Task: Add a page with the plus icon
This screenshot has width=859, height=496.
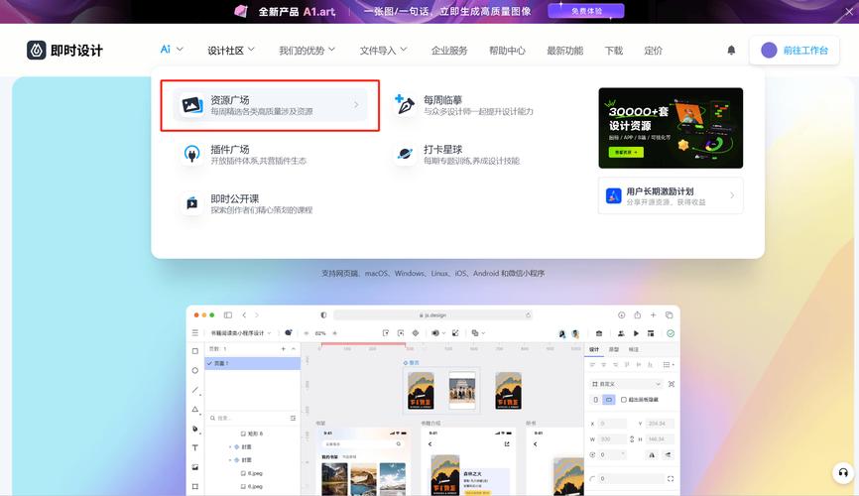Action: click(x=284, y=348)
